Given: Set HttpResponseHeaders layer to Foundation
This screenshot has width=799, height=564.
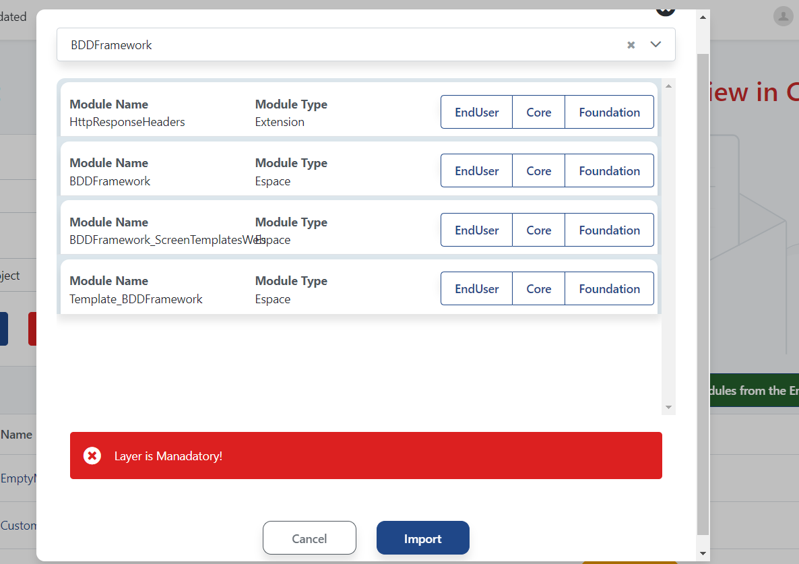Looking at the screenshot, I should [x=609, y=113].
